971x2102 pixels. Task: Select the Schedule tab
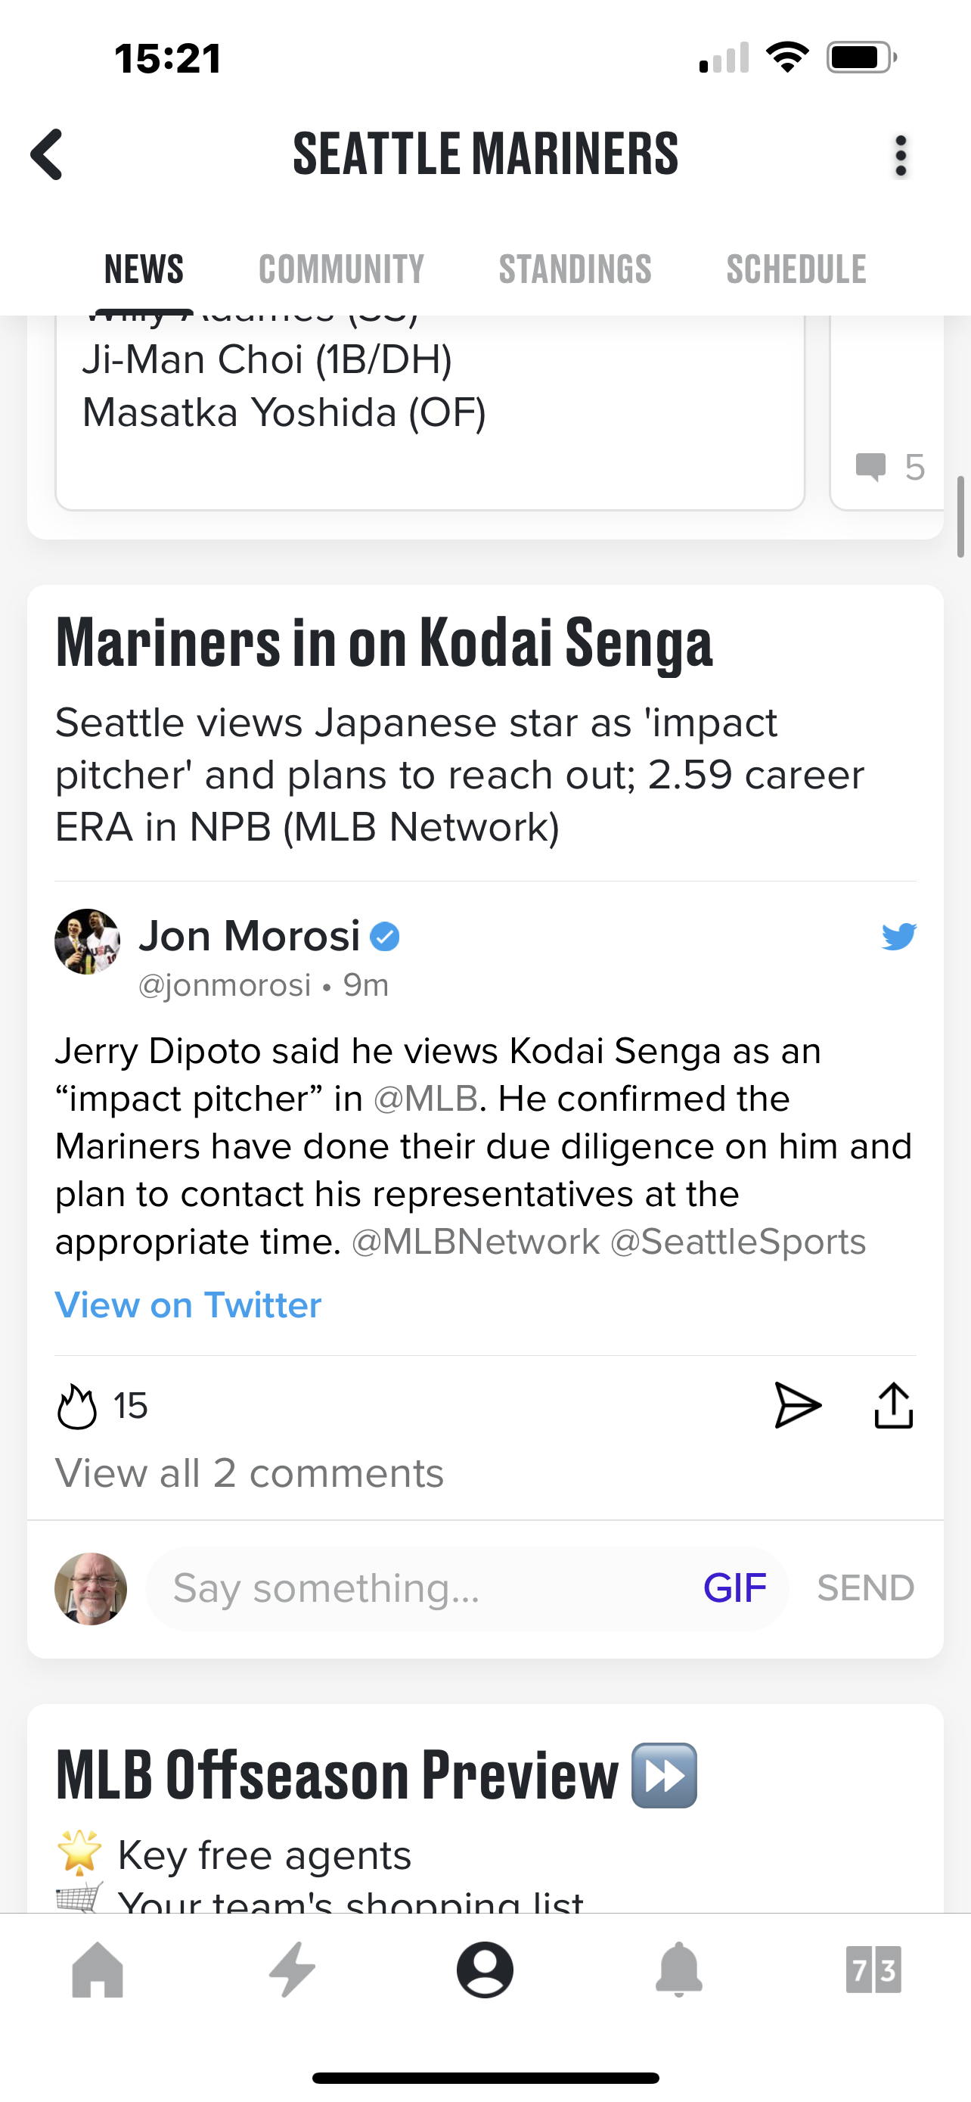[796, 269]
